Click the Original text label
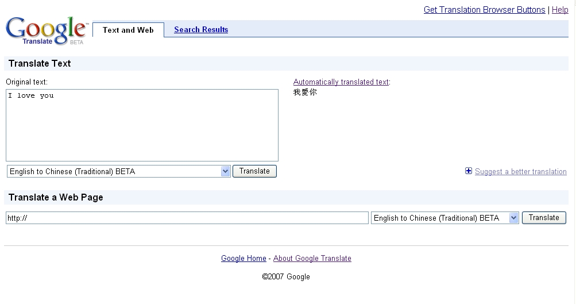Viewport: 576px width, 304px height. 26,82
